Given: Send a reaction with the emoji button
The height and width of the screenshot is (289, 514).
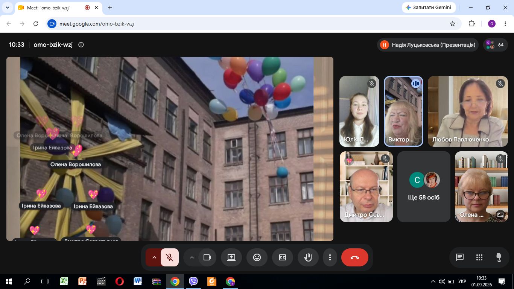Looking at the screenshot, I should tap(257, 257).
